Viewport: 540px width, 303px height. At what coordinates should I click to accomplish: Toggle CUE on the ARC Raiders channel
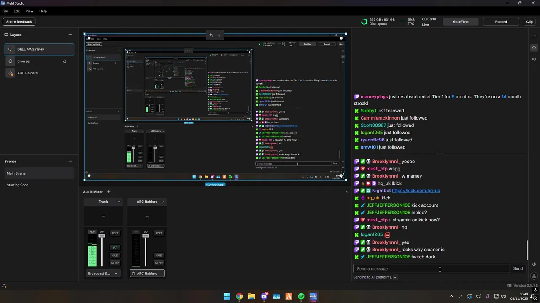click(159, 255)
